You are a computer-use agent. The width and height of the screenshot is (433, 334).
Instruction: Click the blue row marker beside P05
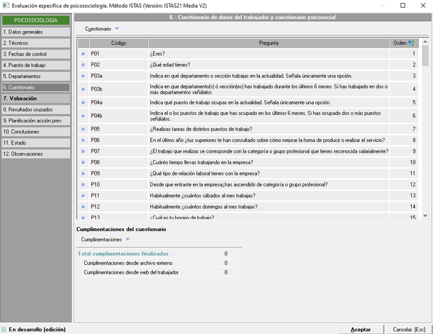click(84, 129)
